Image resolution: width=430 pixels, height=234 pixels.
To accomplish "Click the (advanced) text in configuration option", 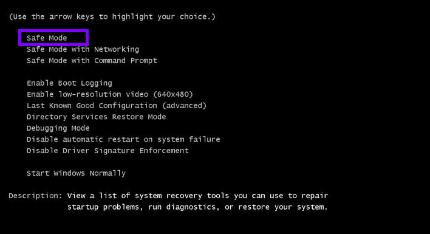I will 184,106.
